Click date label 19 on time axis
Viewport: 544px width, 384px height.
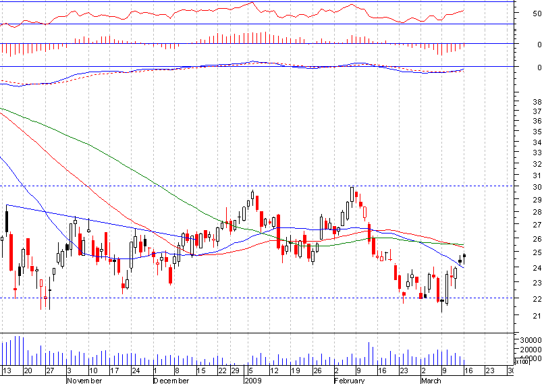click(296, 371)
